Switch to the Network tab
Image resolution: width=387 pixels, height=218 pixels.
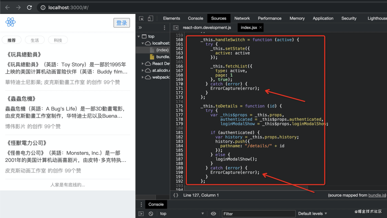242,19
